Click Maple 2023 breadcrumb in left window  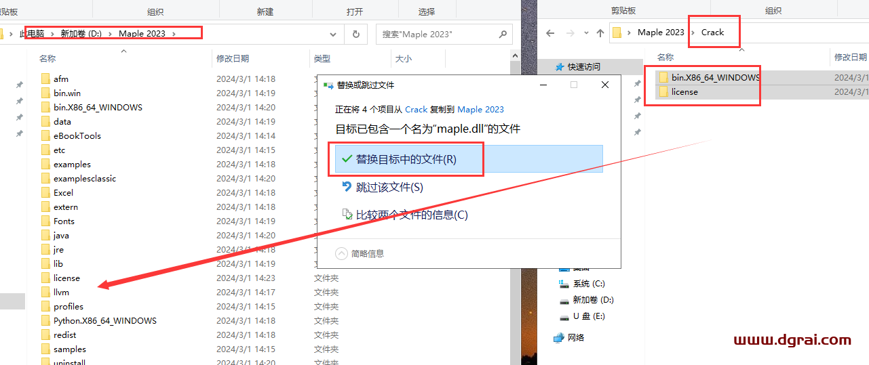click(x=142, y=33)
